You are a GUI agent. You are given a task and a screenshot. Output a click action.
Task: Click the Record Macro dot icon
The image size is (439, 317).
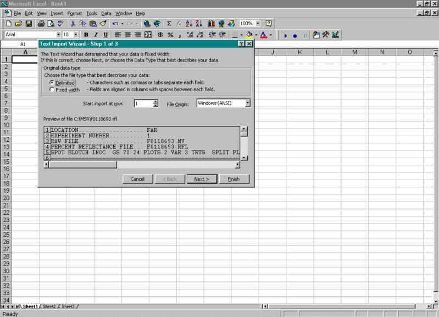[295, 36]
